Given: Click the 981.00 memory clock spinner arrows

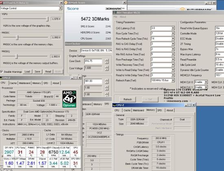Looking at the screenshot, I should [x=107, y=81].
